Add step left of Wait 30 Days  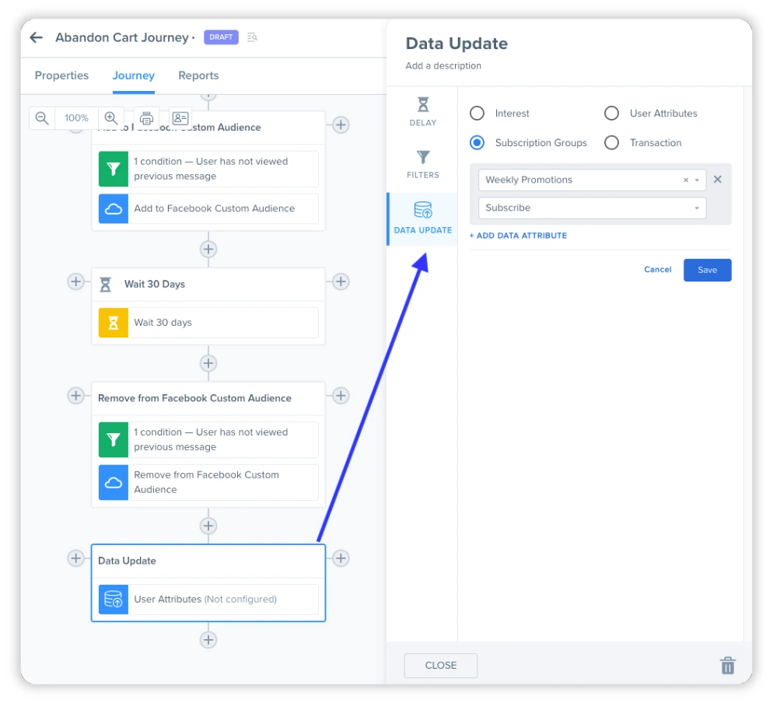[75, 282]
